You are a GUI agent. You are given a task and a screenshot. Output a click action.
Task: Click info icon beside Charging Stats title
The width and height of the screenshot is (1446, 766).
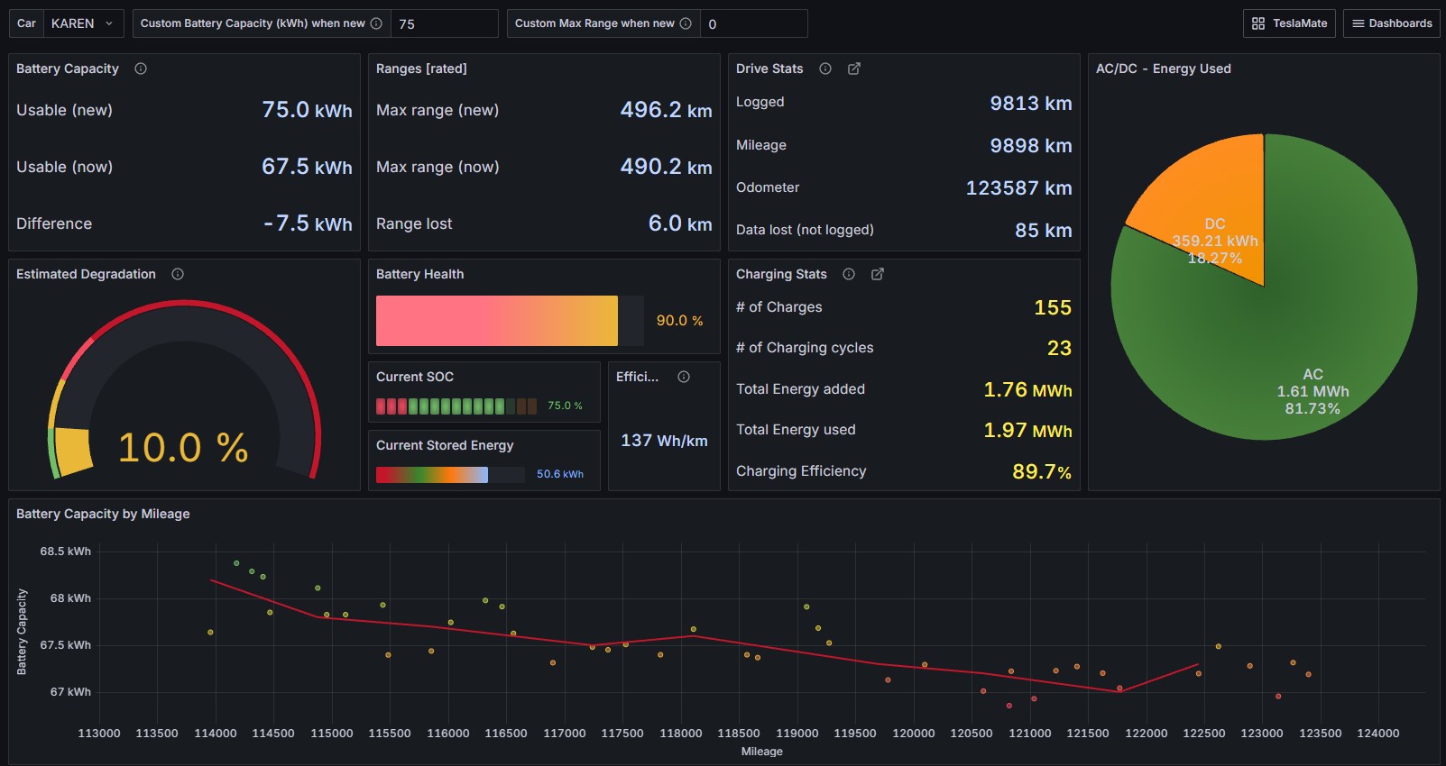click(x=848, y=274)
